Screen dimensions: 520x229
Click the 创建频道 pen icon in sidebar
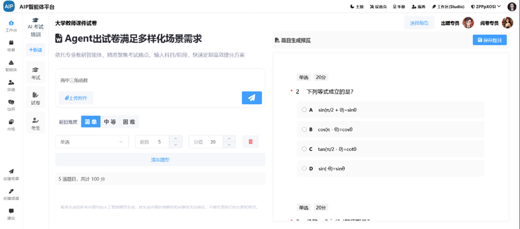pos(11,192)
